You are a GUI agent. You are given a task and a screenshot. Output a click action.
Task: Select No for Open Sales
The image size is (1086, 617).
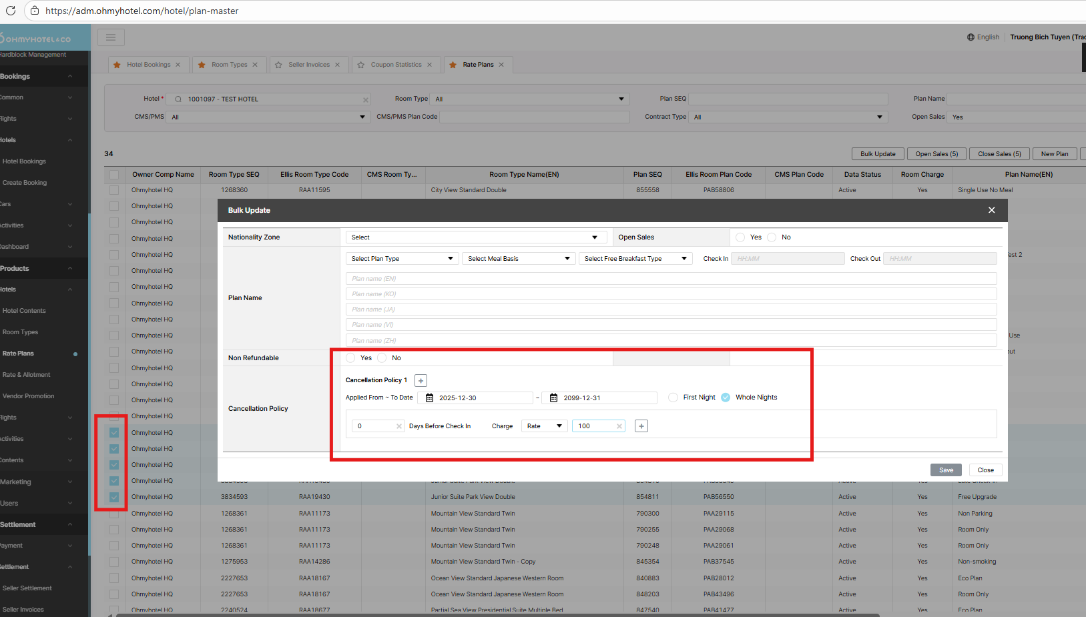(772, 237)
